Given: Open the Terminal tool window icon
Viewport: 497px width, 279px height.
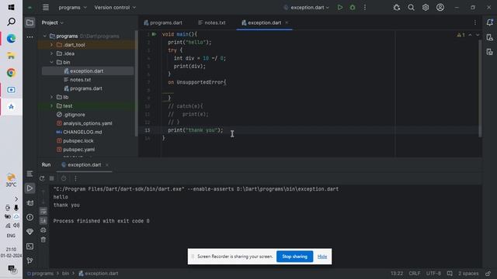Looking at the screenshot, I should pyautogui.click(x=30, y=246).
